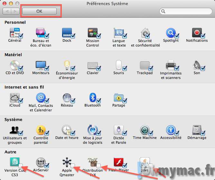Open the Réseau network icon
Viewport: 215px width, 180px height.
coord(67,98)
